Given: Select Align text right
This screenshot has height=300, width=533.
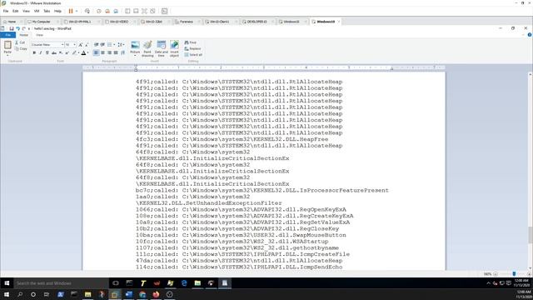Looking at the screenshot, I should pyautogui.click(x=109, y=52).
